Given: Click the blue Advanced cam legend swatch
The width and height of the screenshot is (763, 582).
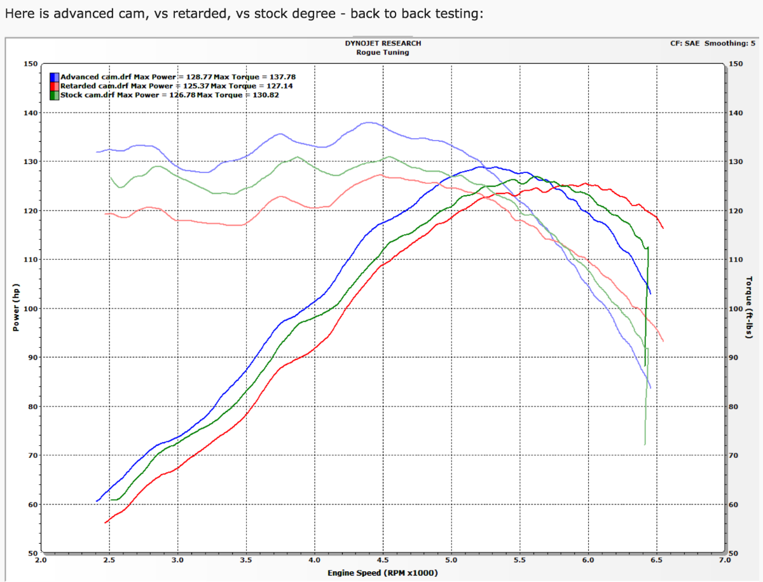Looking at the screenshot, I should (x=55, y=77).
